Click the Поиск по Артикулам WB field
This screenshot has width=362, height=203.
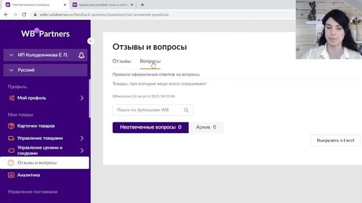click(153, 110)
